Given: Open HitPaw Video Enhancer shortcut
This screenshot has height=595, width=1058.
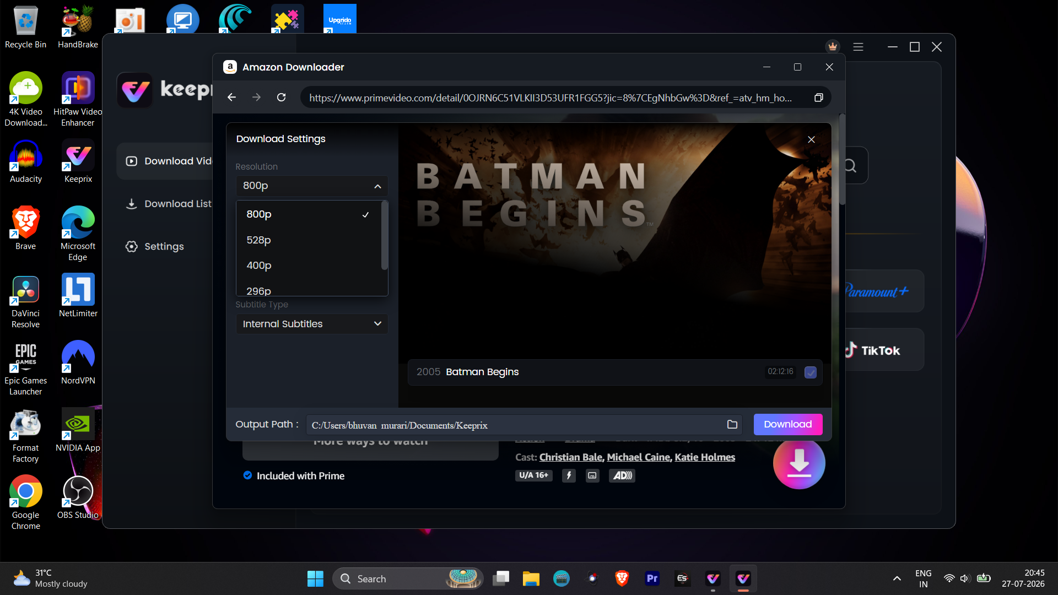Looking at the screenshot, I should click(78, 100).
